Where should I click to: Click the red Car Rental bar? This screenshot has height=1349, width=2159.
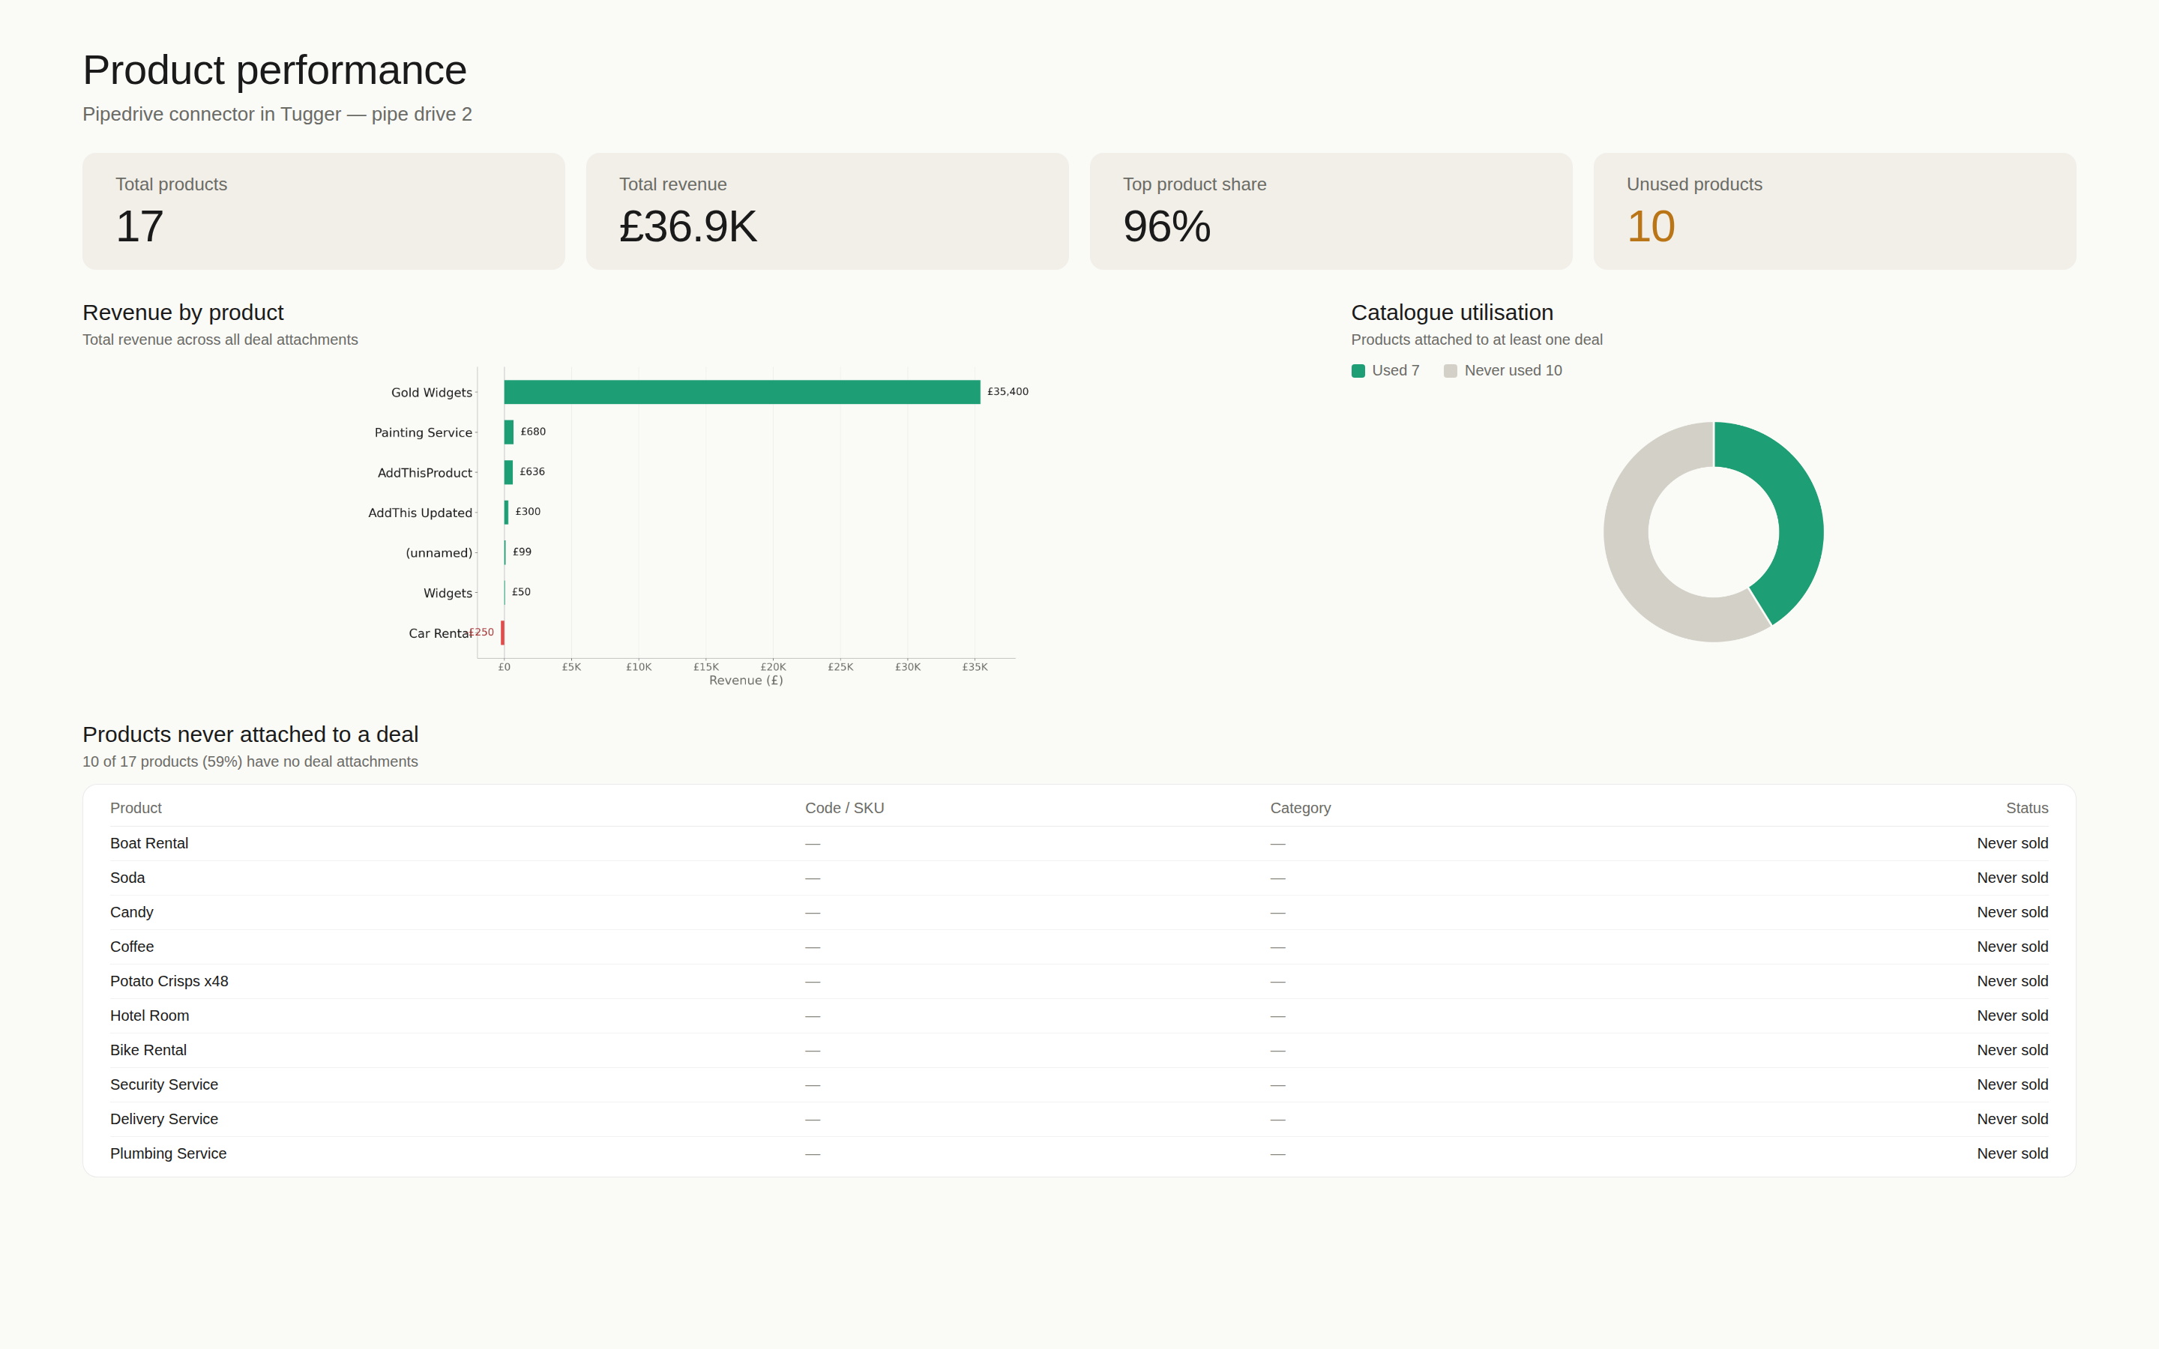502,633
